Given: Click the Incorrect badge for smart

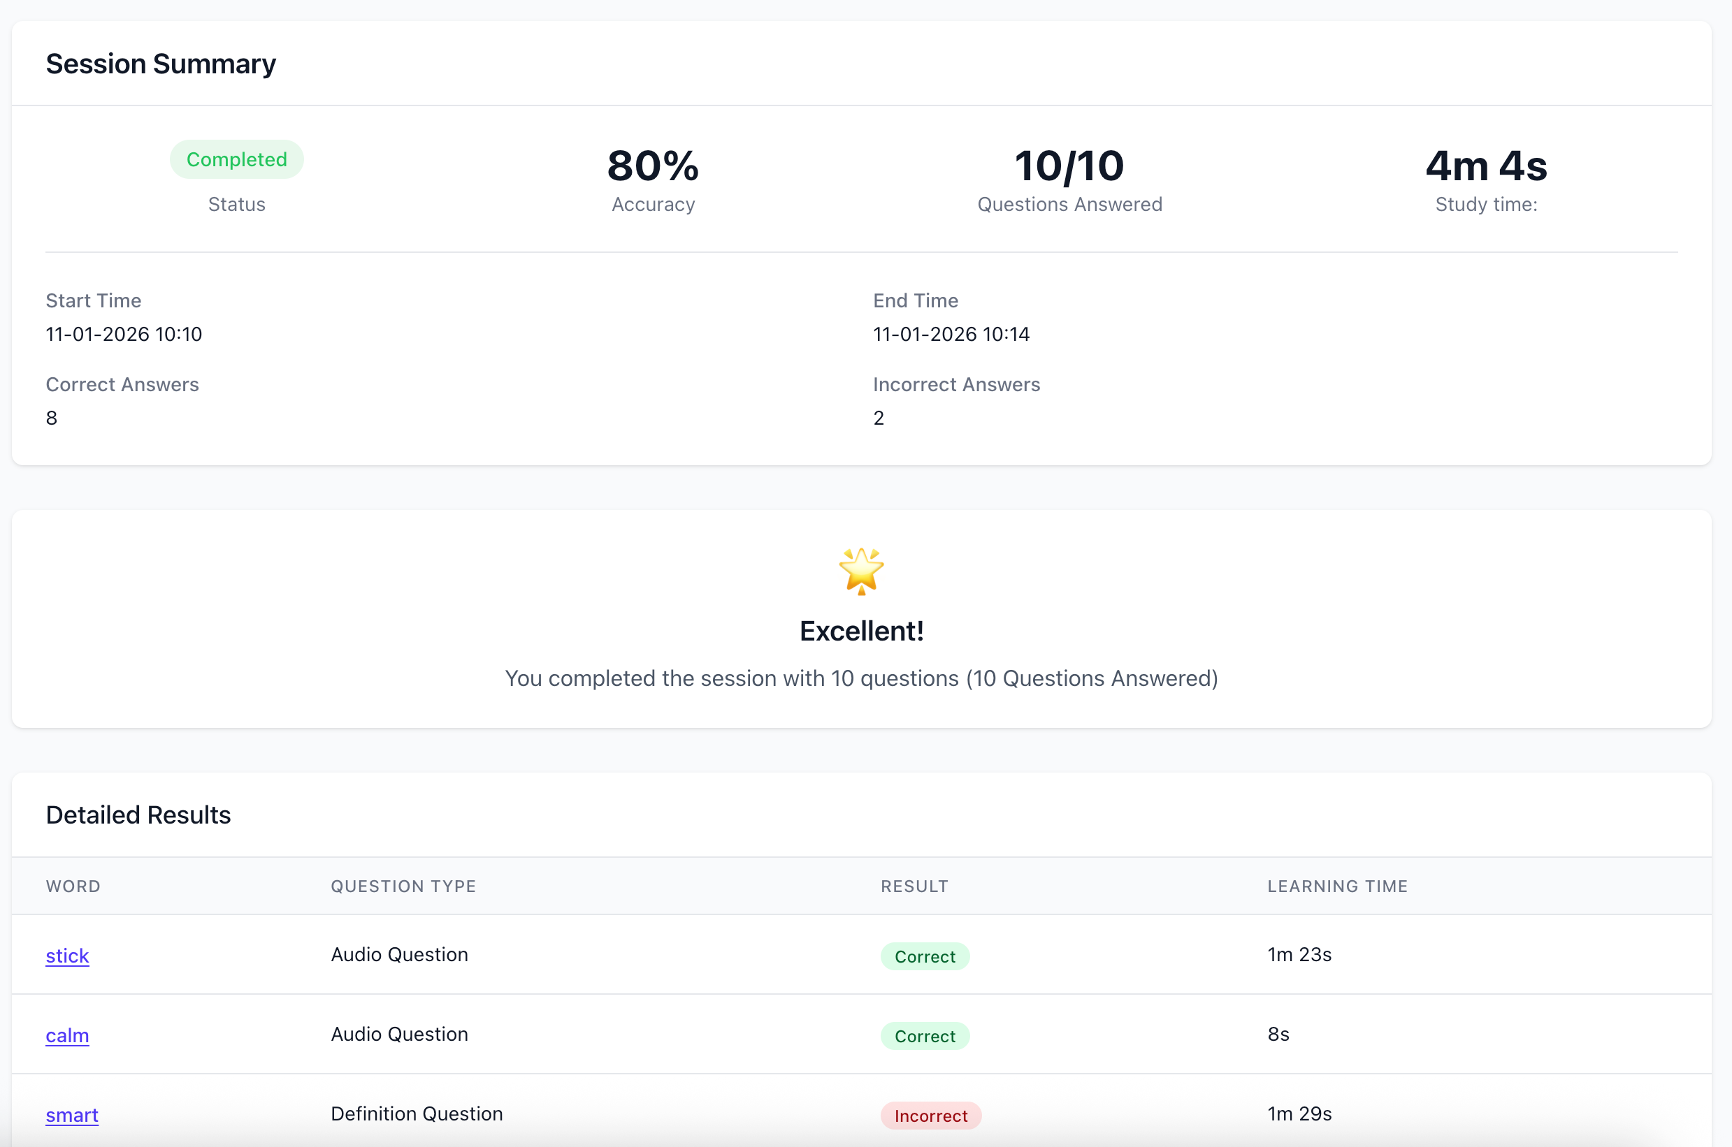Looking at the screenshot, I should tap(930, 1116).
